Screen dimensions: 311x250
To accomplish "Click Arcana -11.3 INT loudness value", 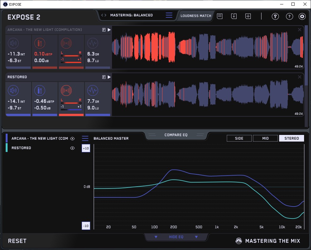I will (16, 54).
